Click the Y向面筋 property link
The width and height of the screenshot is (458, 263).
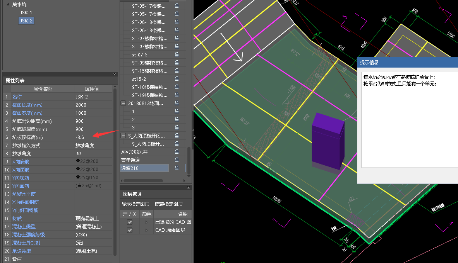[x=21, y=186]
